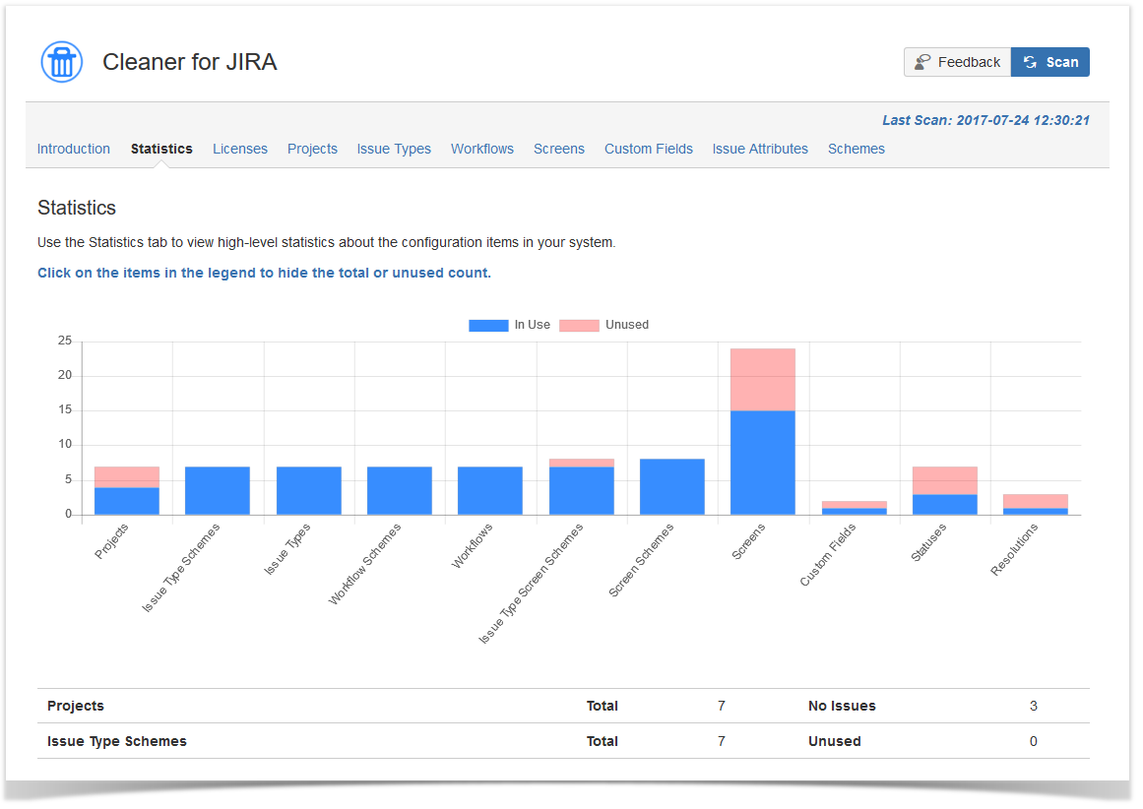Click the Unused value 0

(1034, 741)
